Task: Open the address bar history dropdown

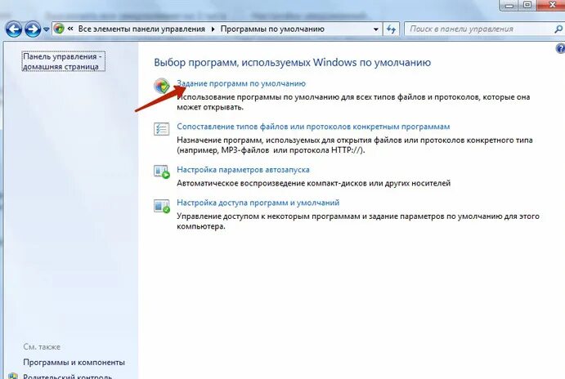Action: pos(376,29)
